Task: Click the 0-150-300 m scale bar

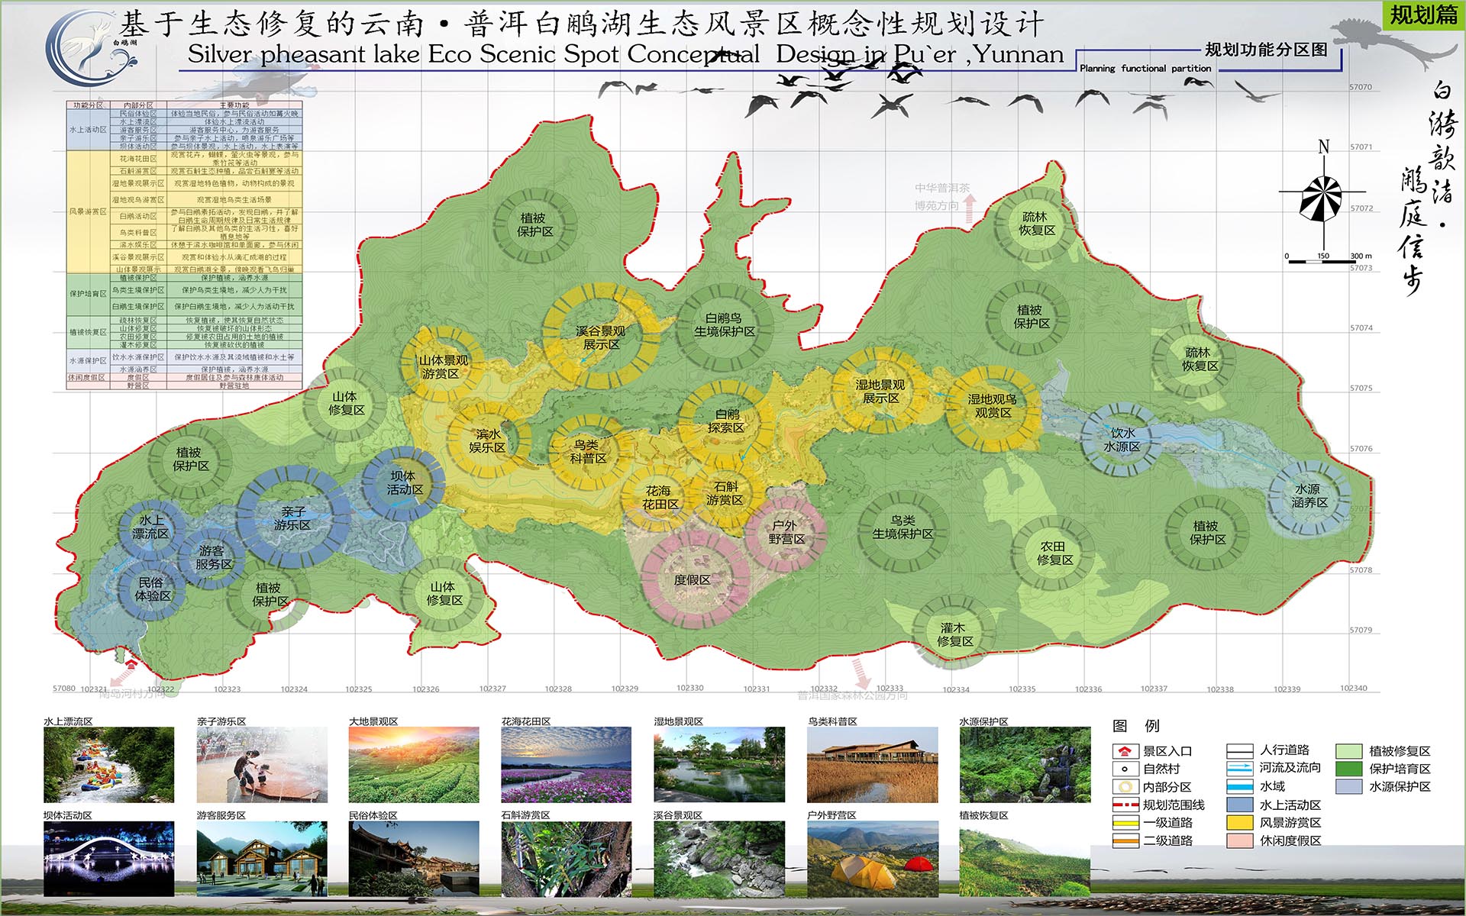Action: coord(1329,259)
